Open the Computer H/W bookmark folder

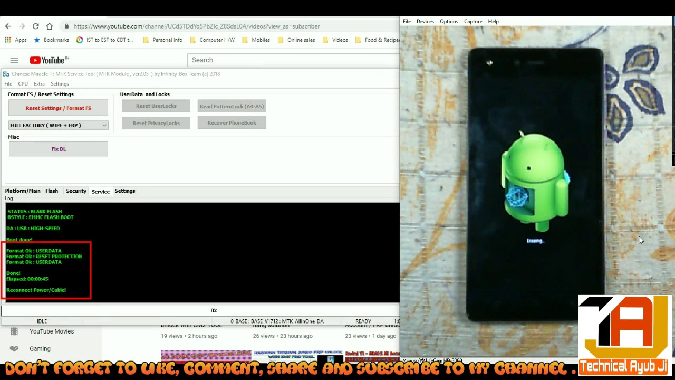[x=212, y=40]
